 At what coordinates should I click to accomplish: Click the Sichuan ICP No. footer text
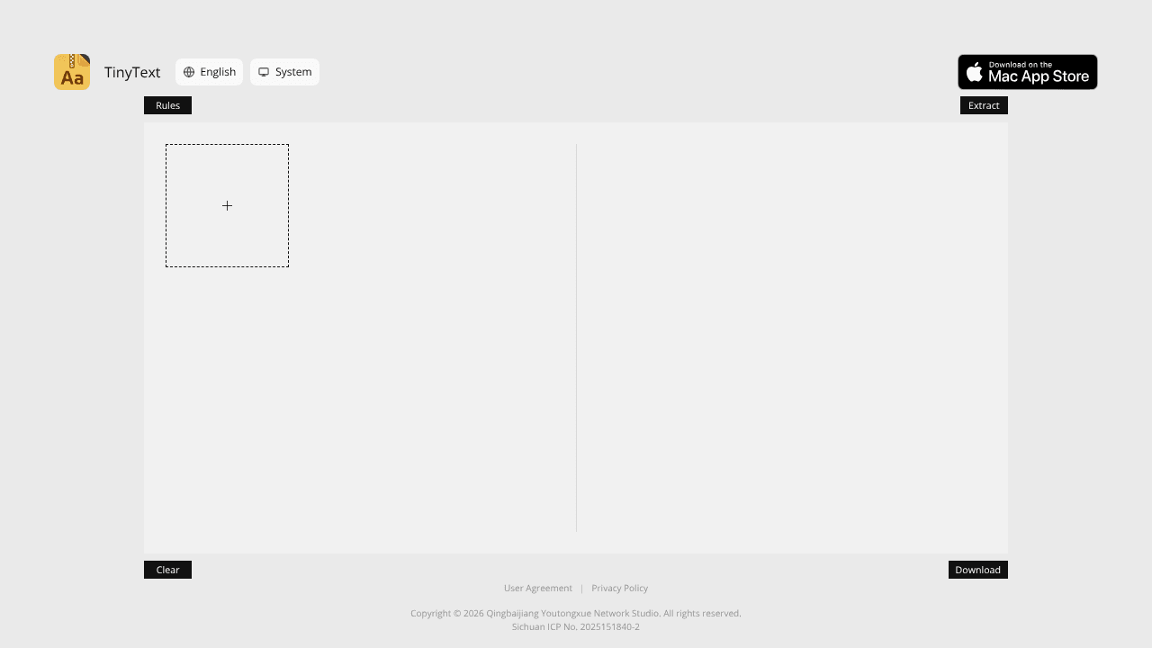click(x=576, y=626)
